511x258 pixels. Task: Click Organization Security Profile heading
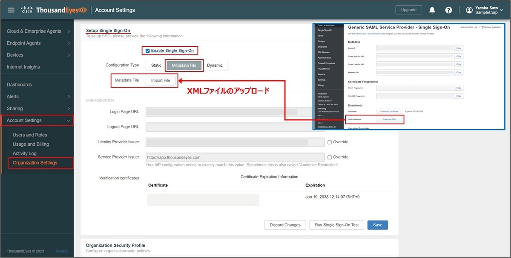point(115,245)
